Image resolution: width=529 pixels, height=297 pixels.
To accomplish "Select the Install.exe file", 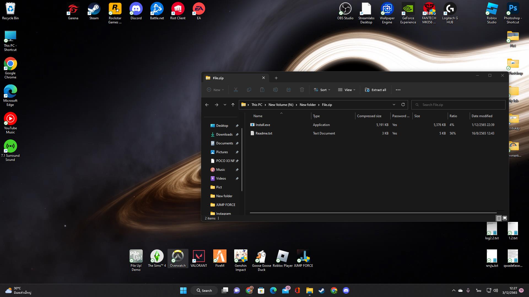I will (263, 125).
